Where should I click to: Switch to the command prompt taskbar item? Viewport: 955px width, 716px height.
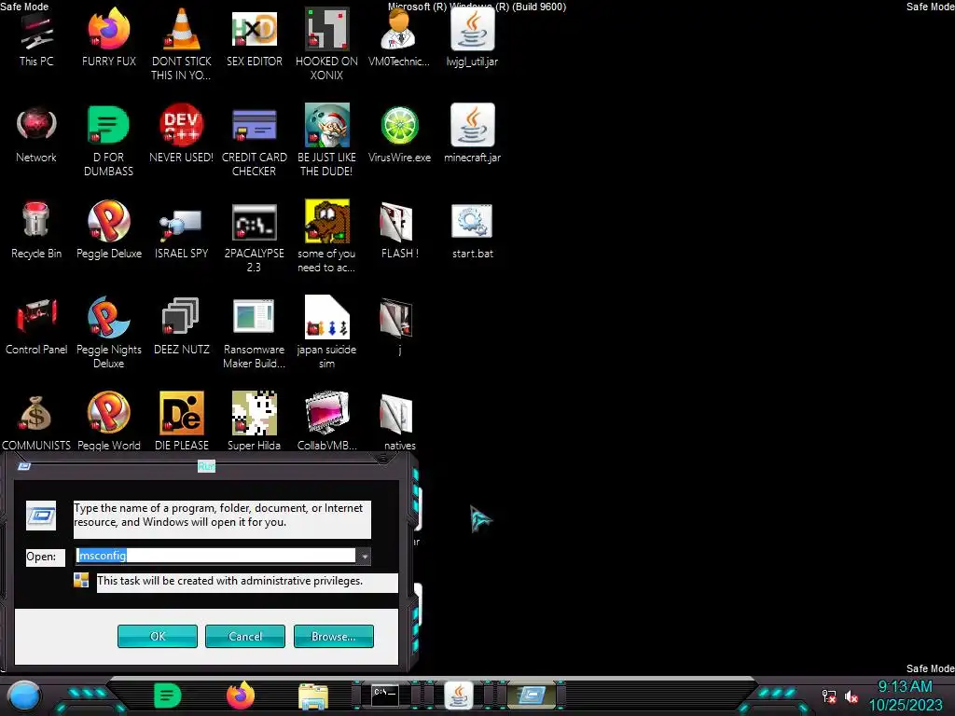tap(385, 695)
